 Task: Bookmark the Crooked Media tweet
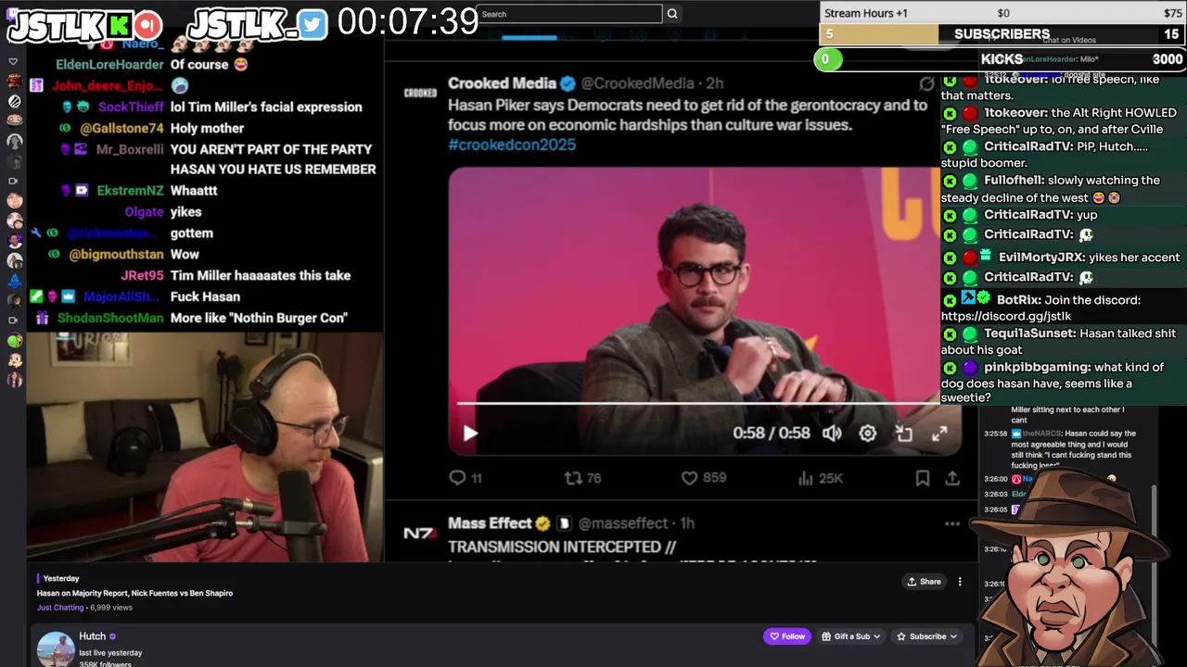(x=923, y=478)
